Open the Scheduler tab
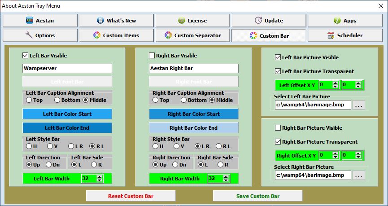388x206 pixels. [x=345, y=35]
